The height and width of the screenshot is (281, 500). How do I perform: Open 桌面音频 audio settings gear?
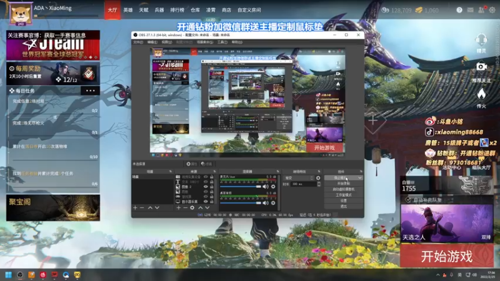273,202
